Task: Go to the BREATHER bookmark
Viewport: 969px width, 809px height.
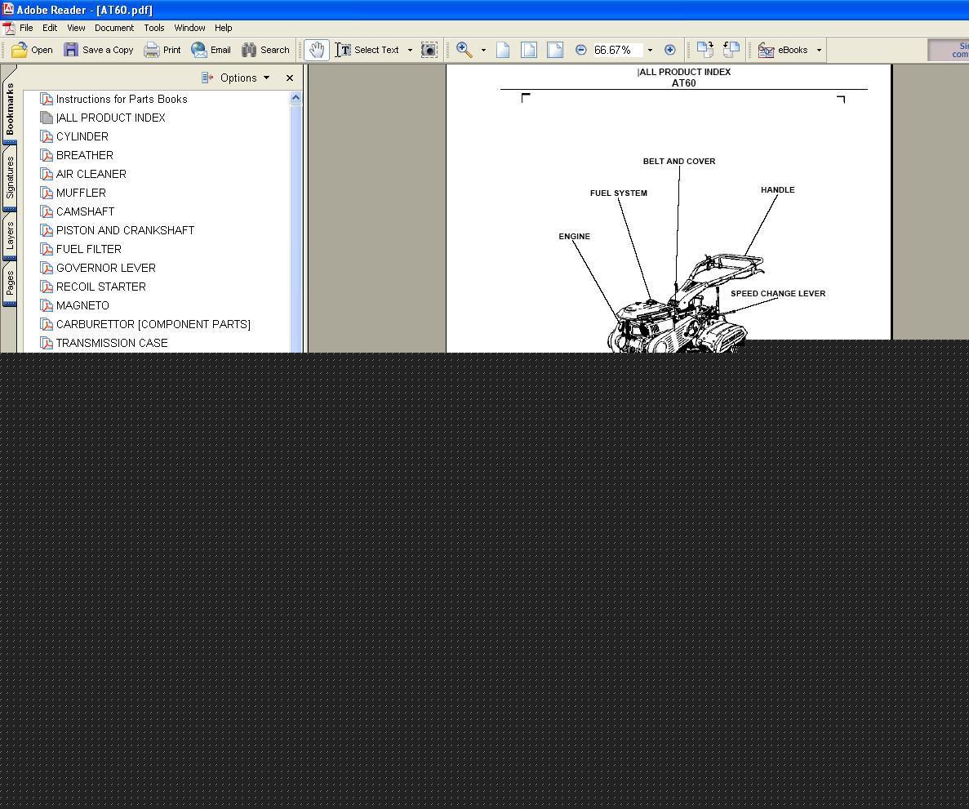Action: 85,155
